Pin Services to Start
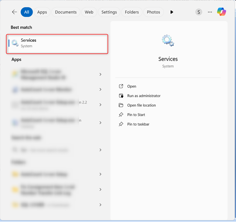The height and width of the screenshot is (222, 236). [136, 115]
